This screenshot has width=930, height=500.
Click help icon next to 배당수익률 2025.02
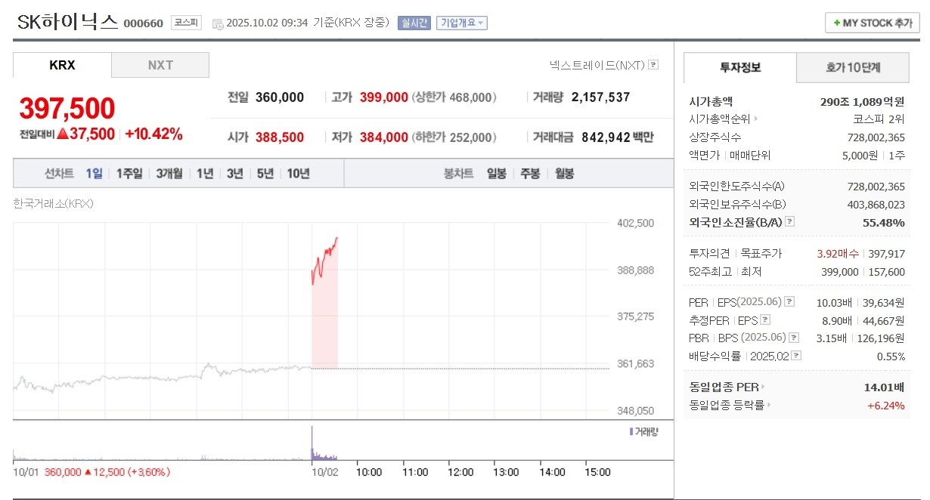(x=796, y=356)
